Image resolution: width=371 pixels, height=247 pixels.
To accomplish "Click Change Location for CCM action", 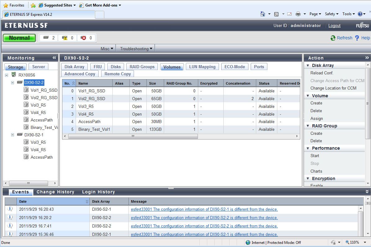I will pyautogui.click(x=333, y=88).
